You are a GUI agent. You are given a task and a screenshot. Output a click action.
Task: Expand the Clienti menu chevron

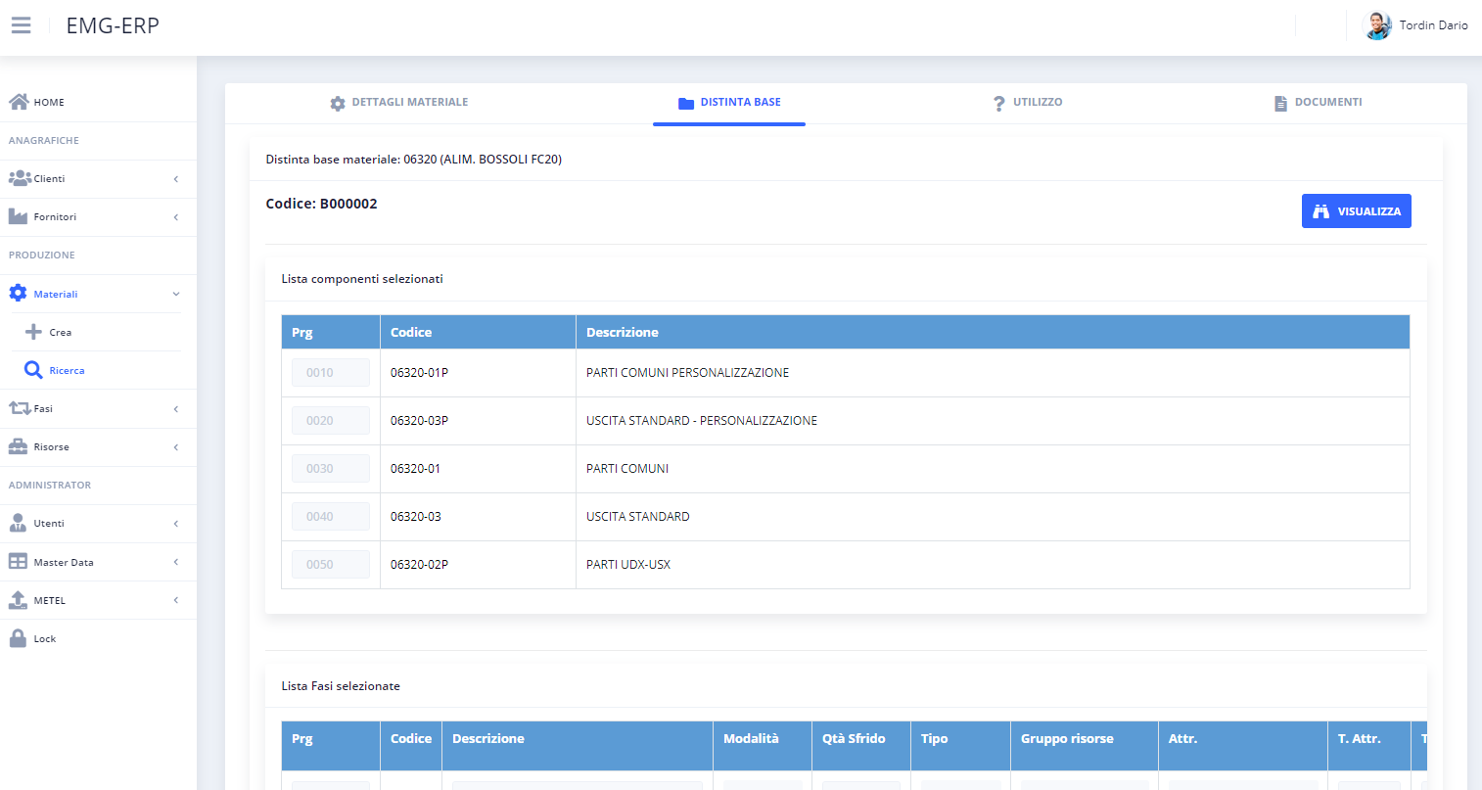coord(176,179)
